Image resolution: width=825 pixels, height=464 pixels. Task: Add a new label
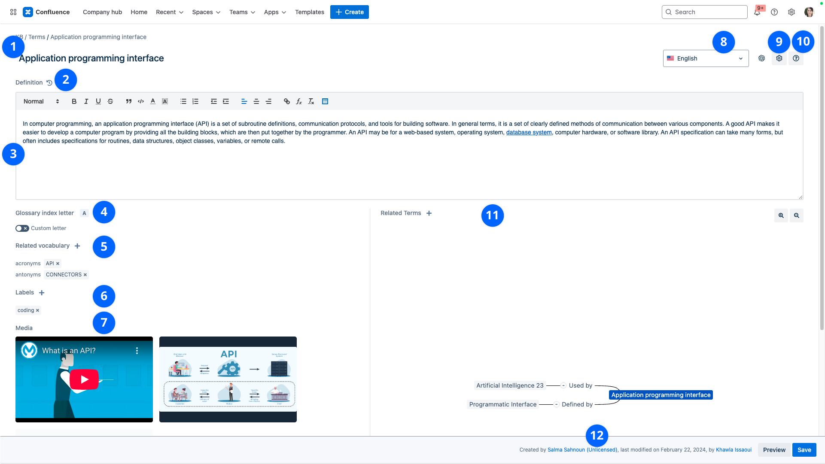(42, 293)
